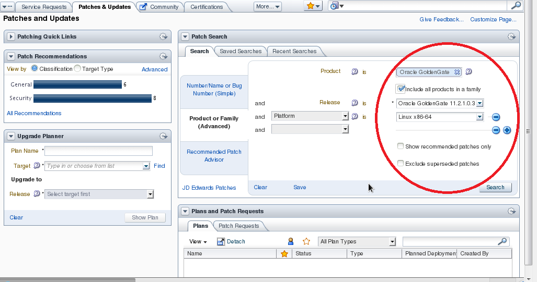Image resolution: width=537 pixels, height=282 pixels.
Task: Click the minus icon beside the Linux x86-64 row
Action: [x=496, y=117]
